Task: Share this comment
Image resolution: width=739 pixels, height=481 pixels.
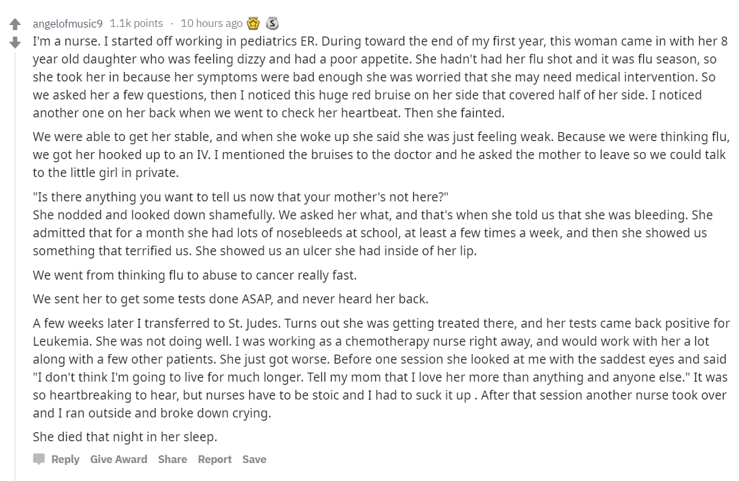Action: 172,459
